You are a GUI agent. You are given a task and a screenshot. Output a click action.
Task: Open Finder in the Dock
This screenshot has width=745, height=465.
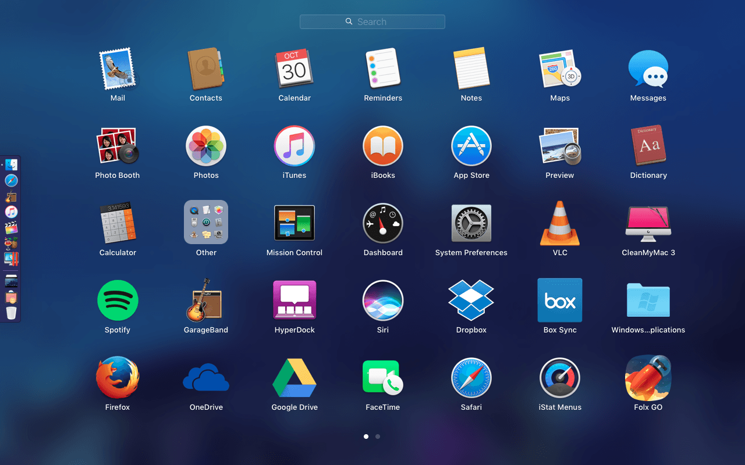point(11,165)
